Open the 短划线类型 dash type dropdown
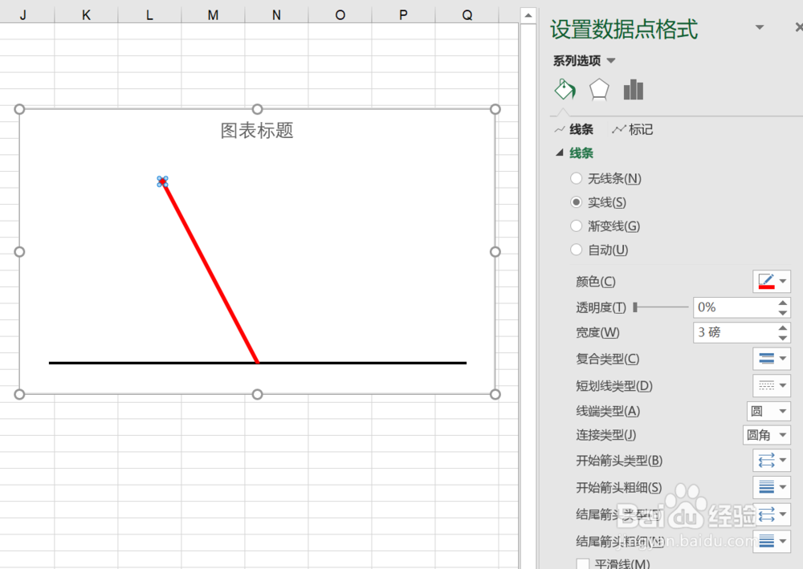 pyautogui.click(x=772, y=385)
